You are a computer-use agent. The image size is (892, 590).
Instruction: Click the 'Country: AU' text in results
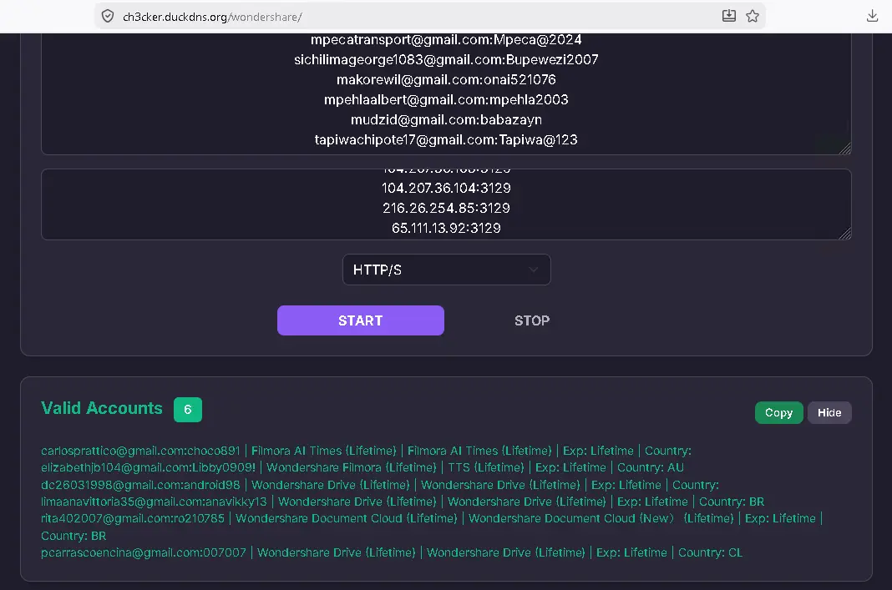pyautogui.click(x=651, y=467)
